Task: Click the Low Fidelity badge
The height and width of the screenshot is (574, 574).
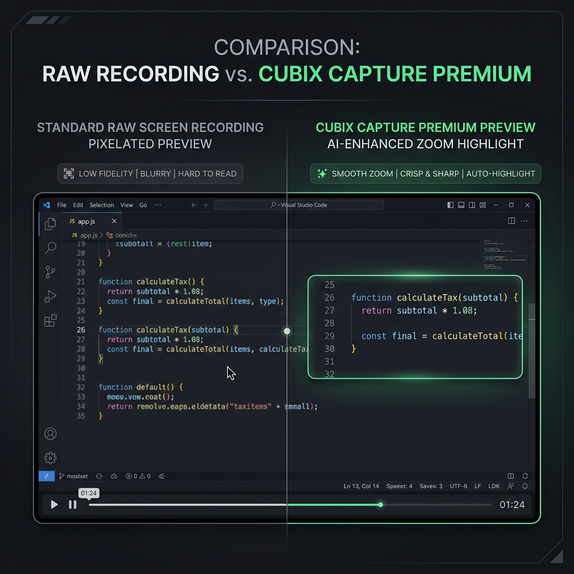Action: pos(150,174)
